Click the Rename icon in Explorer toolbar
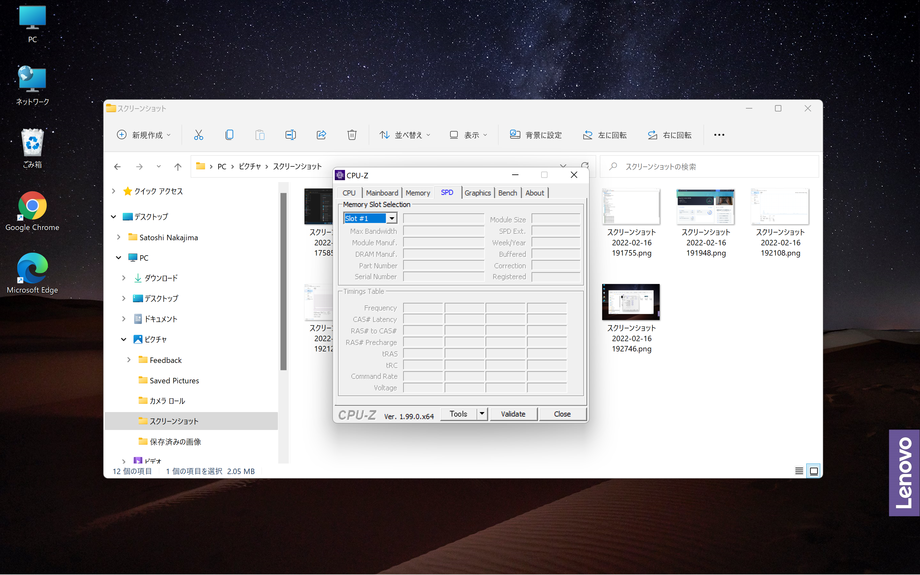This screenshot has width=920, height=575. click(290, 134)
